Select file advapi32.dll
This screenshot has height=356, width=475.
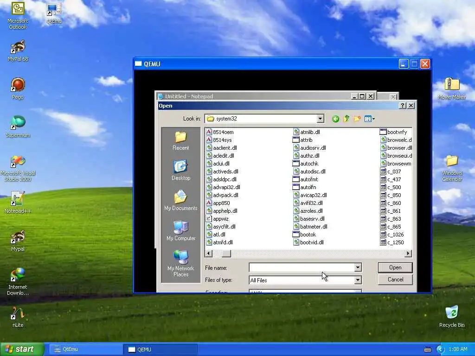click(223, 187)
